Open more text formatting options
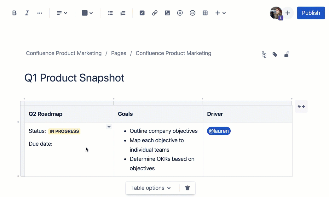This screenshot has height=197, width=329. (40, 13)
